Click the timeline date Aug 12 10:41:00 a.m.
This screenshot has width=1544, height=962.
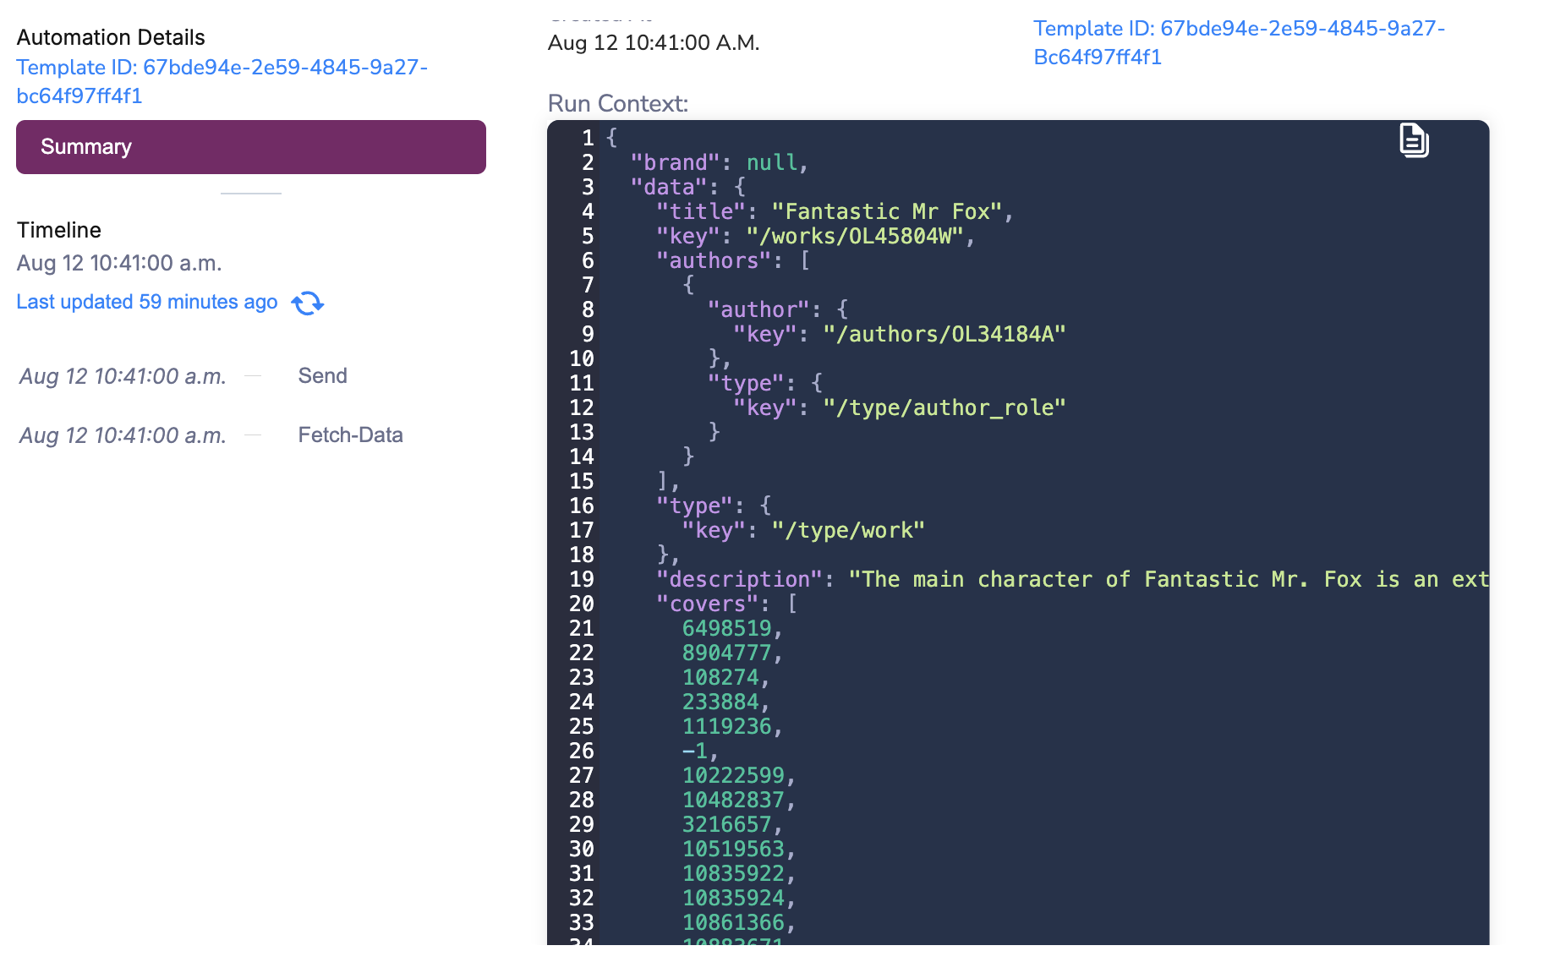tap(119, 263)
